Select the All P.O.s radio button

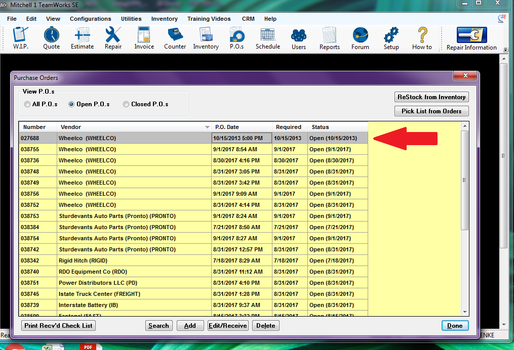[x=27, y=104]
